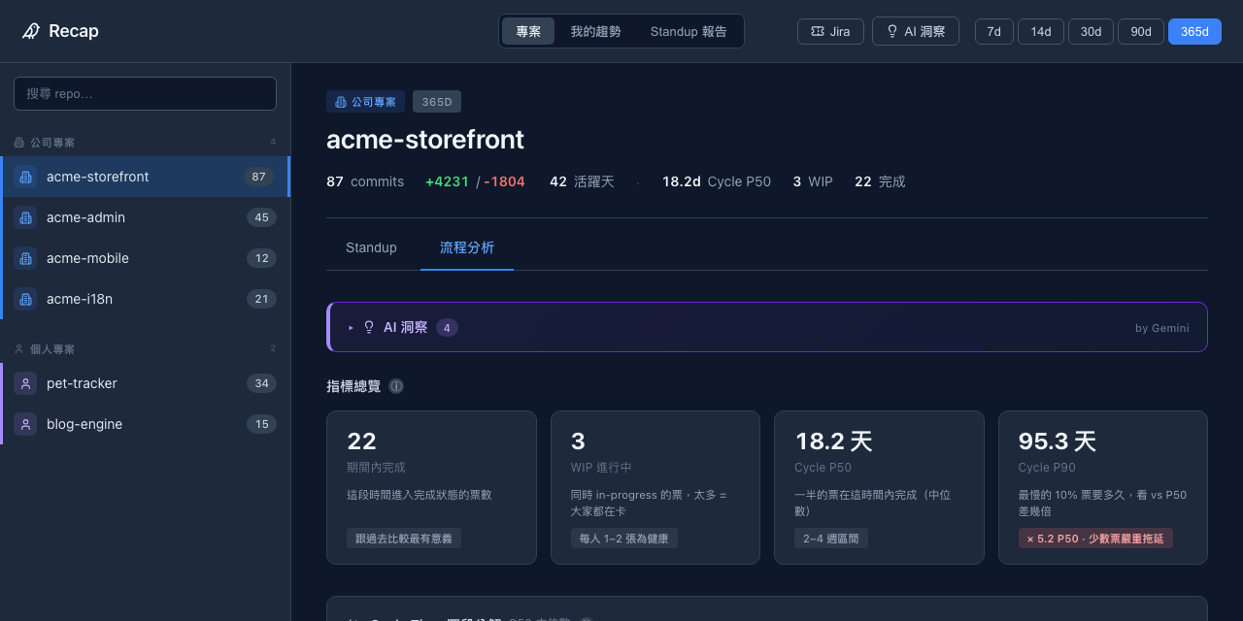Click the person icon beside pet-tracker
This screenshot has height=621, width=1243.
26,383
